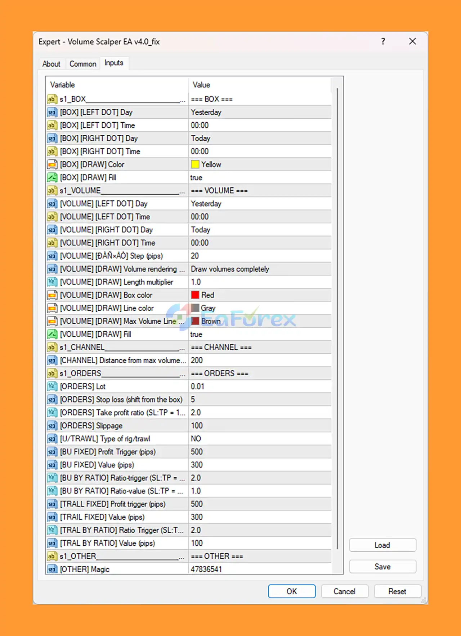Click the Load button
The image size is (461, 636).
(x=382, y=545)
